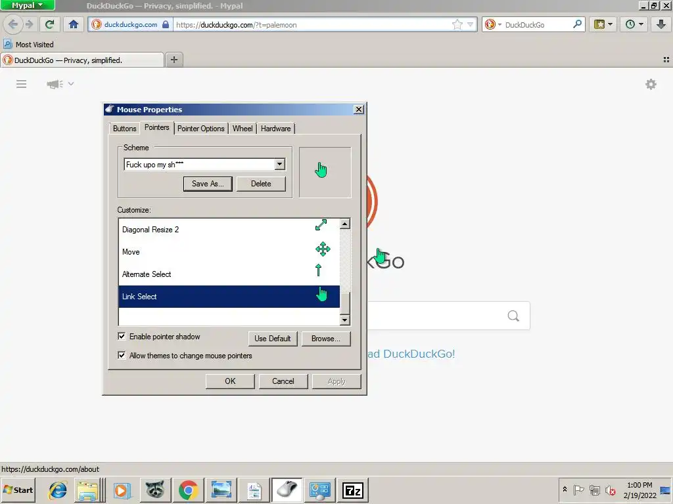Open the home page via house icon
Screen dimensions: 673x504
(x=74, y=24)
